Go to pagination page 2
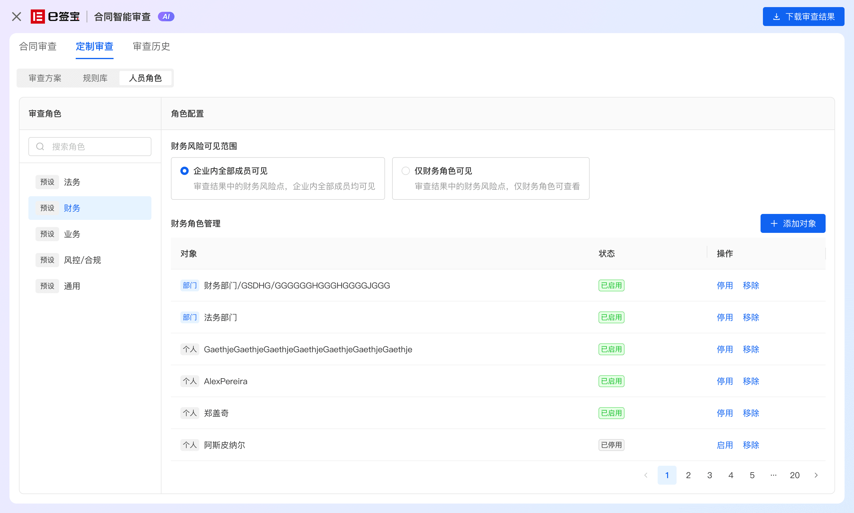This screenshot has height=513, width=854. point(688,475)
